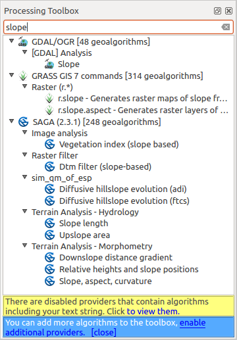Collapse the GDAL/OGR provider group
The height and width of the screenshot is (340, 237).
11,41
